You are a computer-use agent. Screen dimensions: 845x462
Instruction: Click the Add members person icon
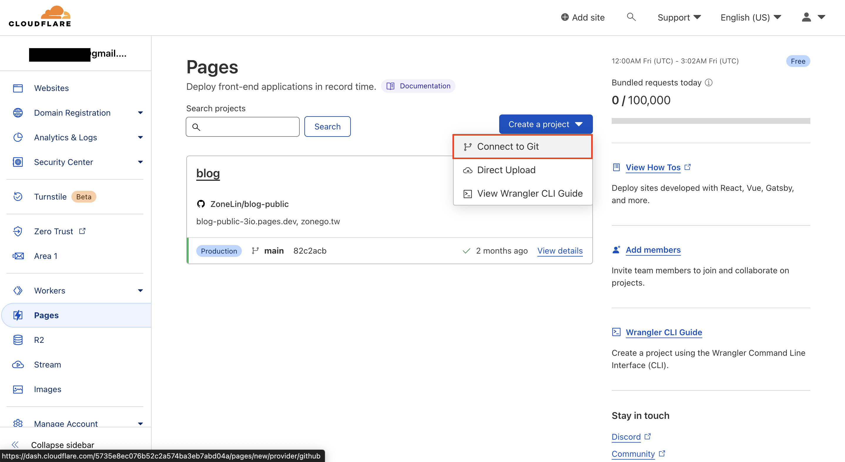coord(616,250)
